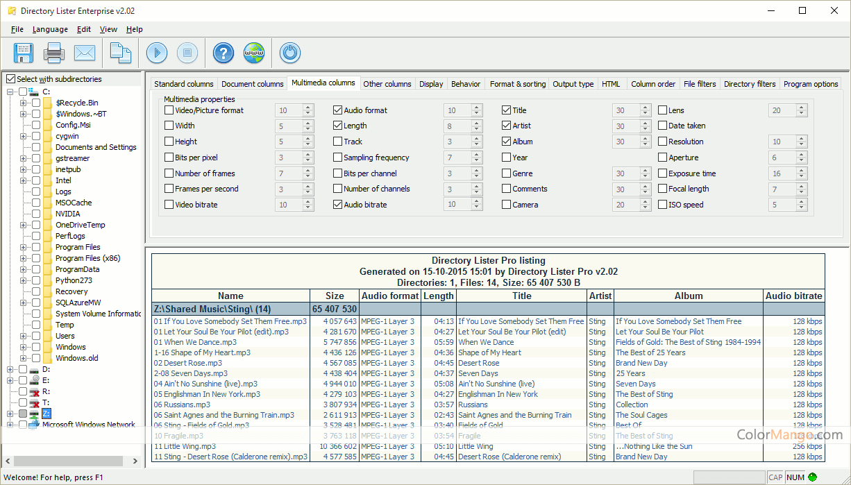851x485 pixels.
Task: Click the Email envelope toolbar icon
Action: pyautogui.click(x=84, y=53)
